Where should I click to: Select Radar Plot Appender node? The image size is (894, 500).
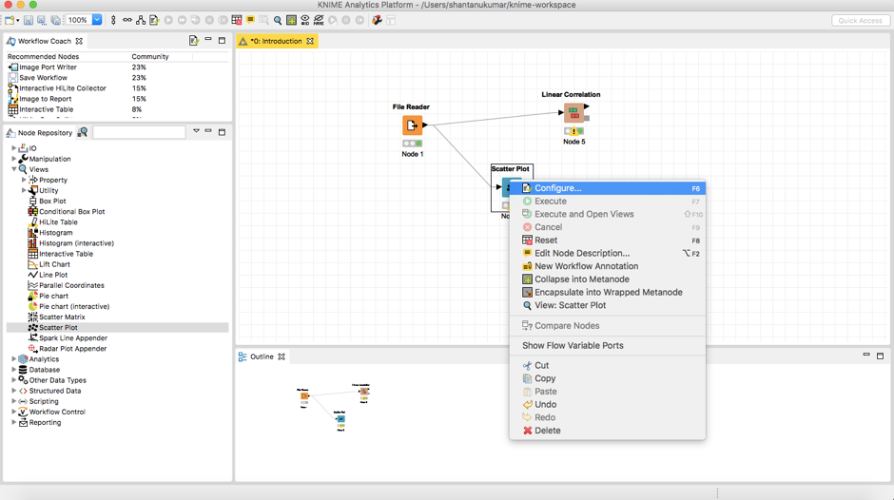coord(72,348)
